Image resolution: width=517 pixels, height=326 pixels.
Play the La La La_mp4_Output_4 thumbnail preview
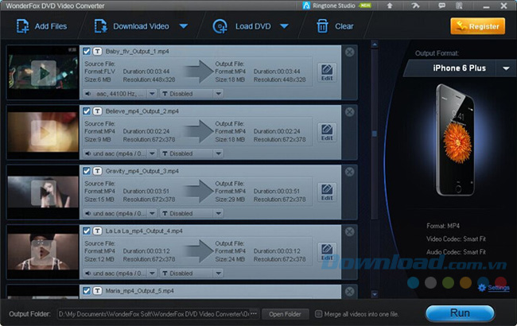tap(44, 253)
